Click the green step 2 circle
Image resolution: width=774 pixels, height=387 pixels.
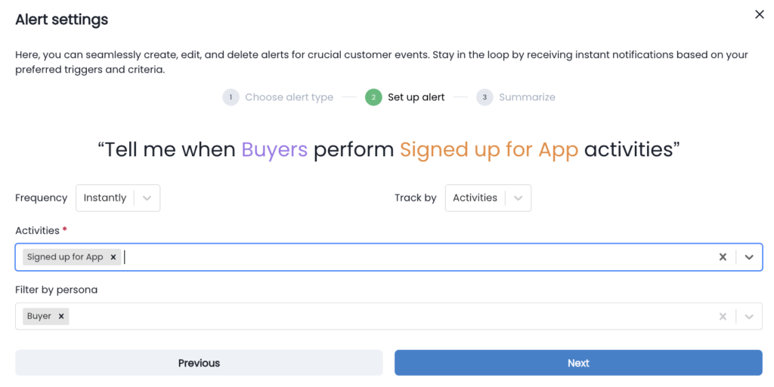373,97
